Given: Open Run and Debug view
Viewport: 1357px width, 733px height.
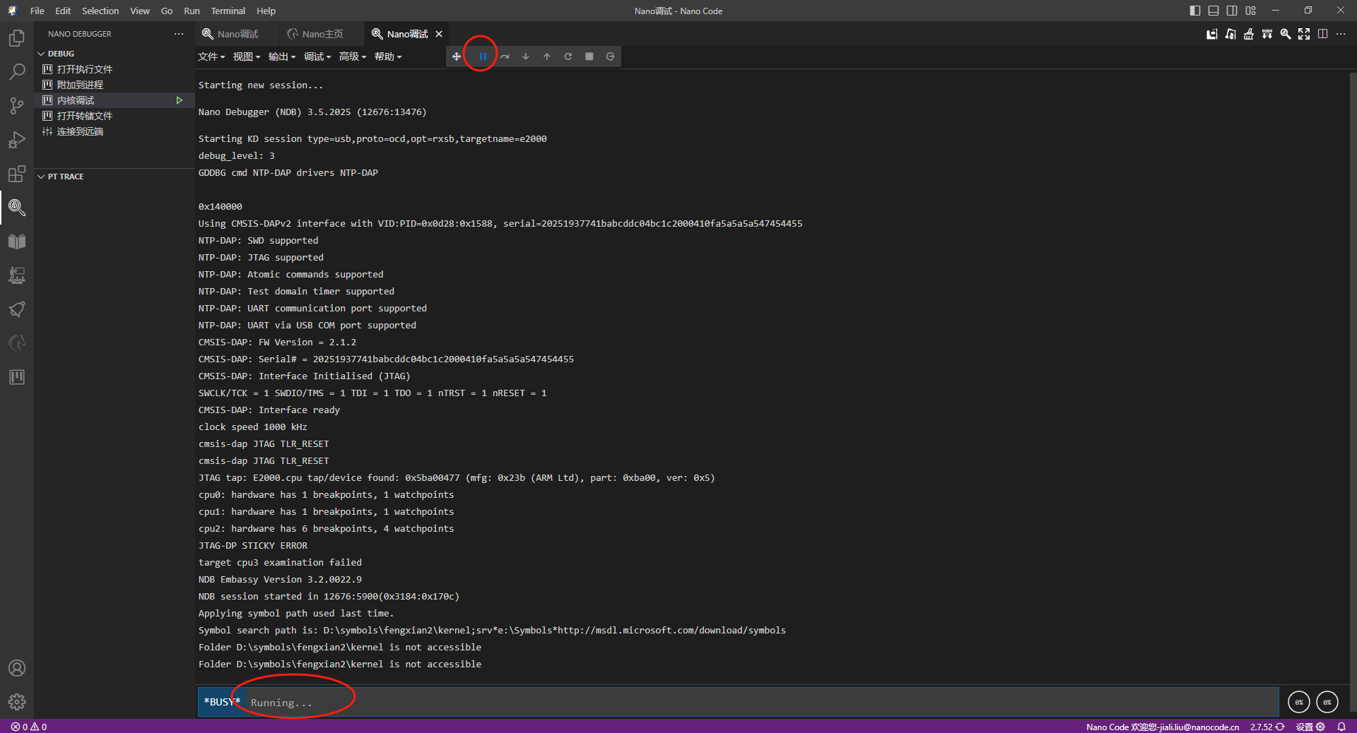Looking at the screenshot, I should [x=17, y=140].
